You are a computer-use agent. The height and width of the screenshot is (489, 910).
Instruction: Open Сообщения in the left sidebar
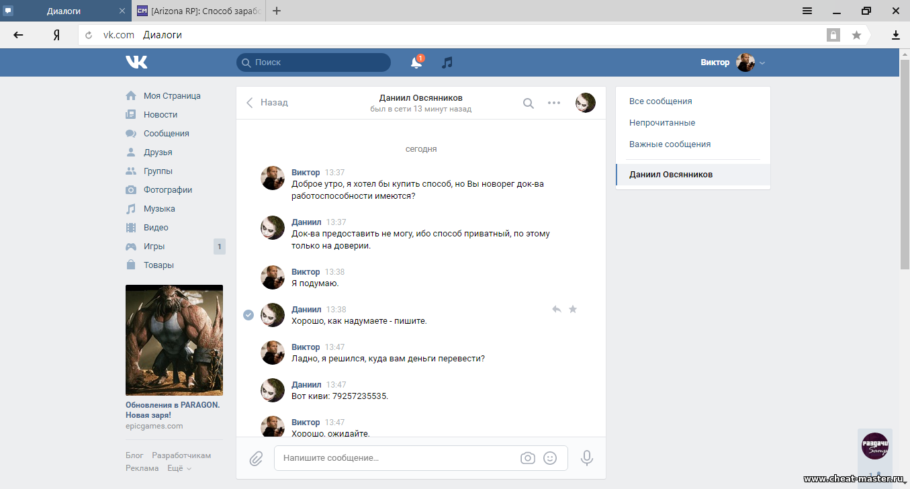tap(166, 134)
